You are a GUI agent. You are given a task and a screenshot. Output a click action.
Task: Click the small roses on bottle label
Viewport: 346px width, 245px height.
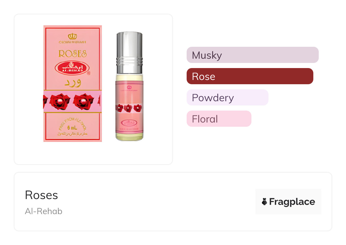[129, 108]
